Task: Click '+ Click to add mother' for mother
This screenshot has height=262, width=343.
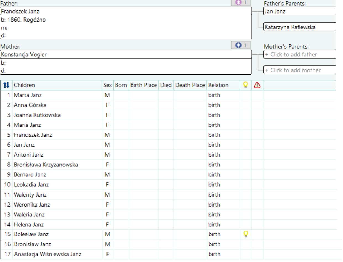Action: click(x=300, y=70)
